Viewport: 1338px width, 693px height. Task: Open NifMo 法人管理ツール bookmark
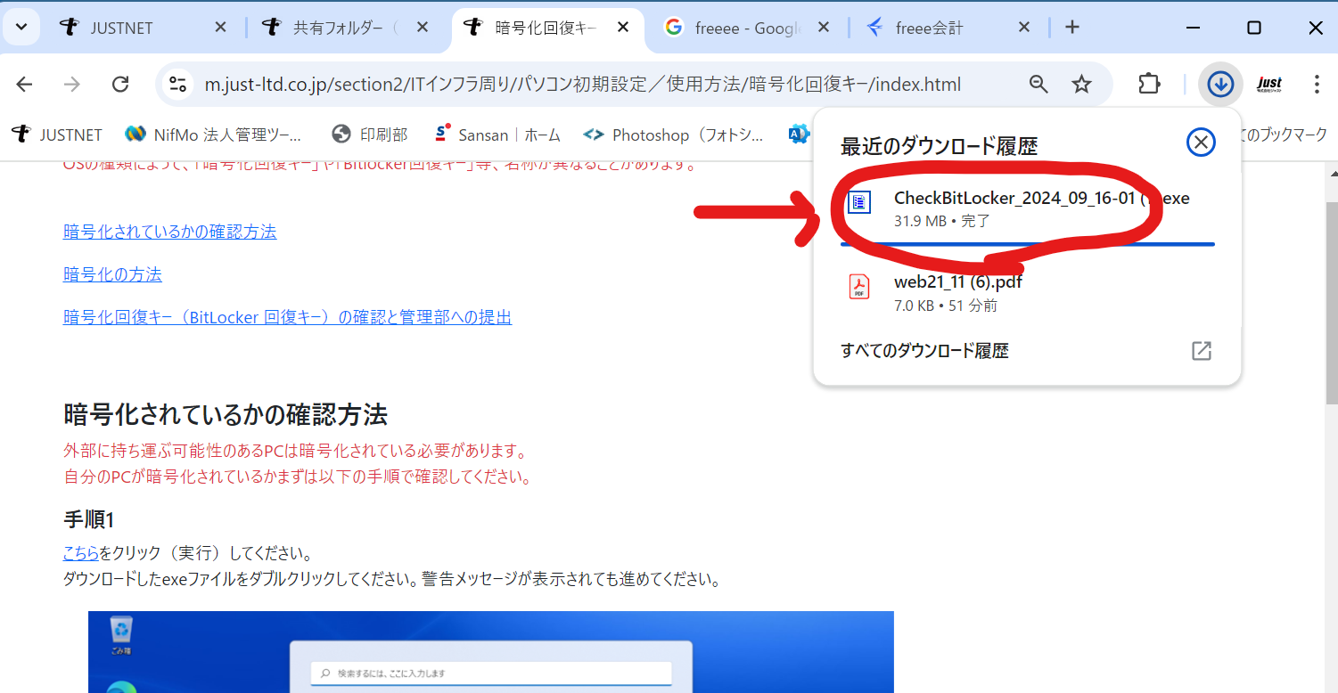(214, 135)
